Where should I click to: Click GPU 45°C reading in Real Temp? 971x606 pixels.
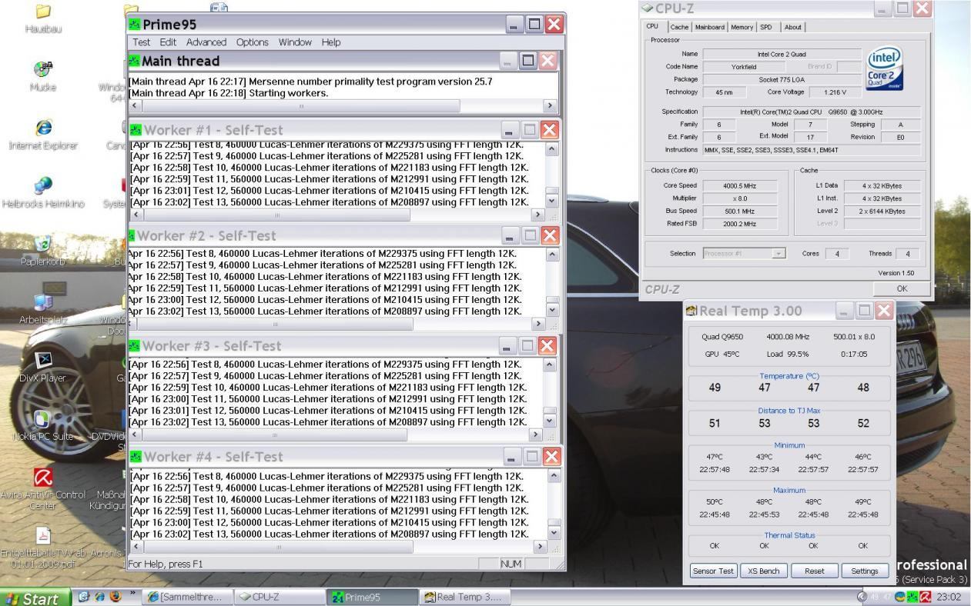pos(722,355)
